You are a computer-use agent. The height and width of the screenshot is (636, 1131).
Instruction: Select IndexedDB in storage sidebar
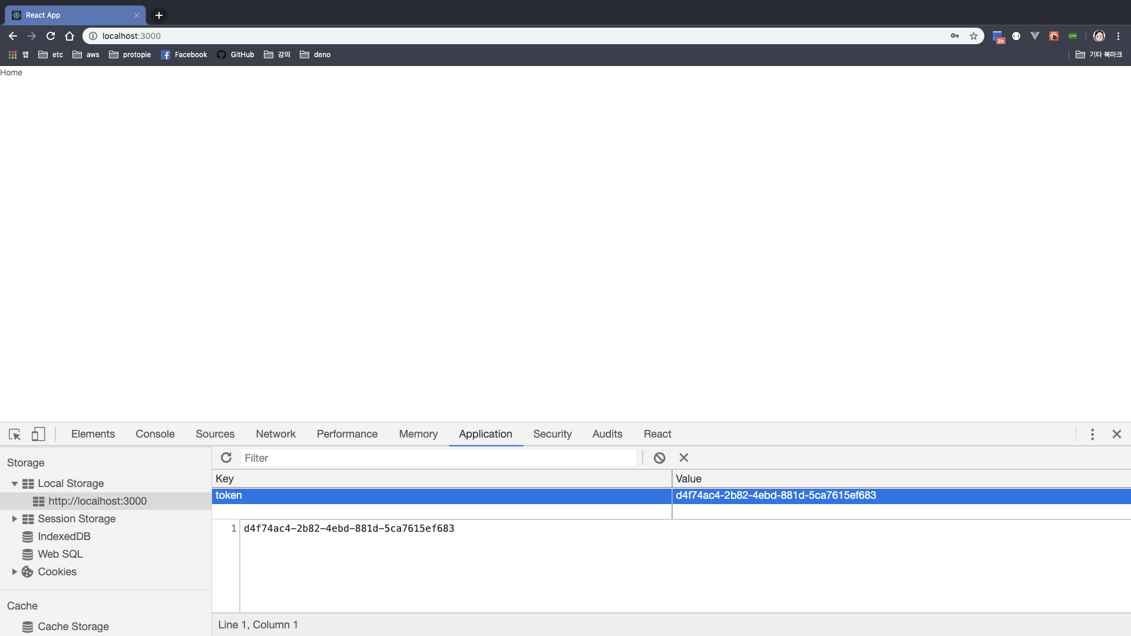[64, 536]
